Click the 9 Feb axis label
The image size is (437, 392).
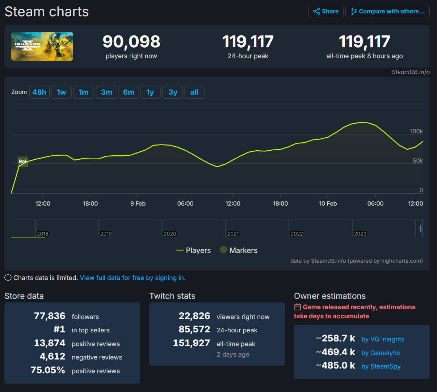click(x=138, y=204)
